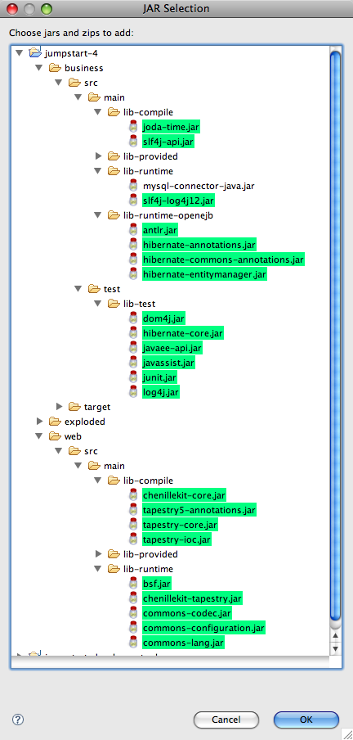The height and width of the screenshot is (740, 353).
Task: Click the jar icon beside tapestry-core.jar
Action: 133,525
